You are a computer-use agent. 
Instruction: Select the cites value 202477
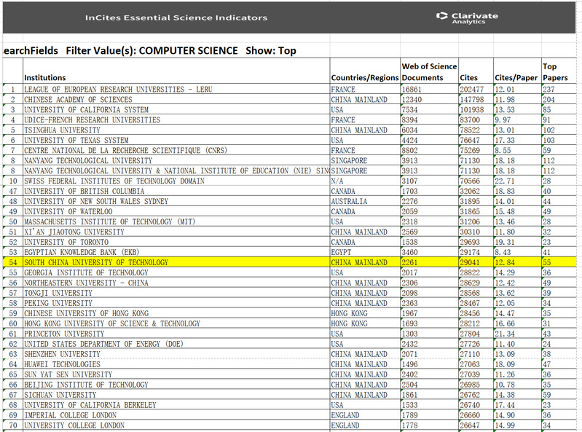point(476,89)
